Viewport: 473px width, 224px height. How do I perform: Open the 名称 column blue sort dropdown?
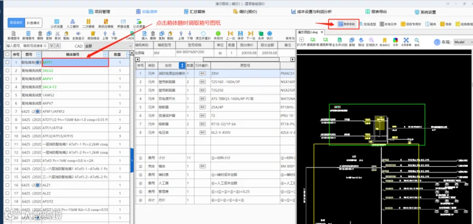click(182, 66)
